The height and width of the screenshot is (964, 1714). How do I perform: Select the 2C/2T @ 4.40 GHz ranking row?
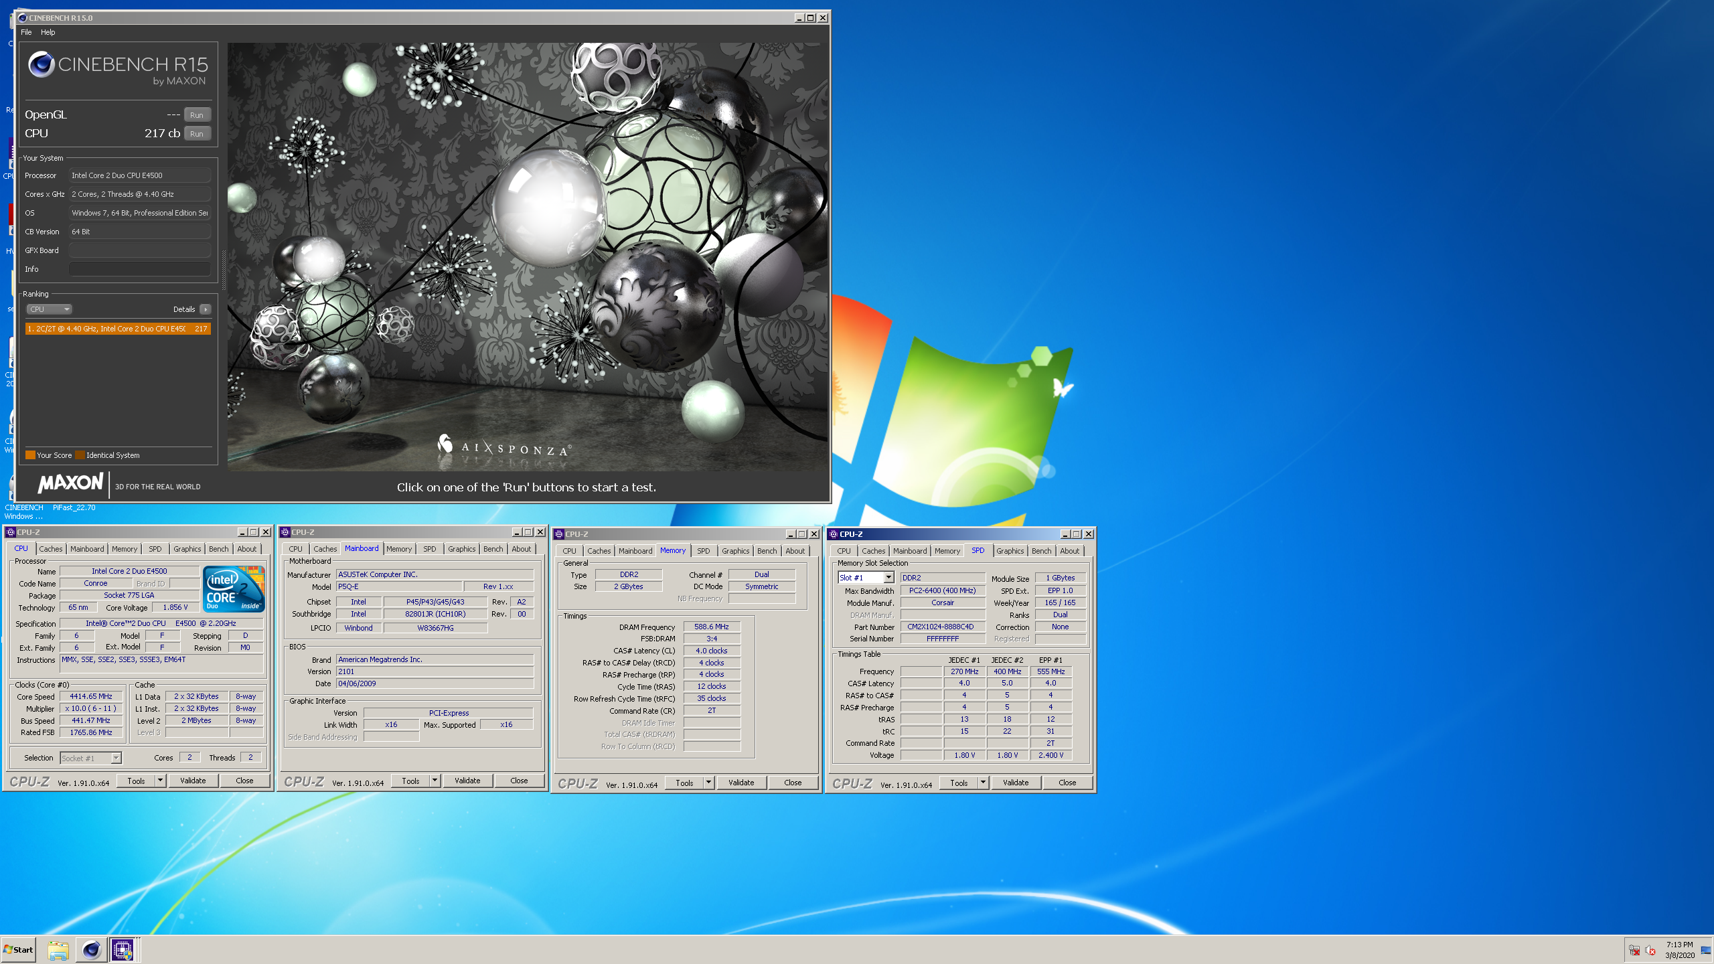coord(118,329)
